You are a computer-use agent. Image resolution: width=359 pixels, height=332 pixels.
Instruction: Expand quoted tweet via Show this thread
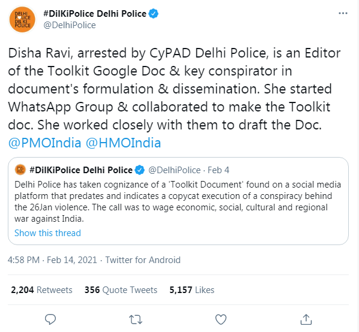pos(47,233)
